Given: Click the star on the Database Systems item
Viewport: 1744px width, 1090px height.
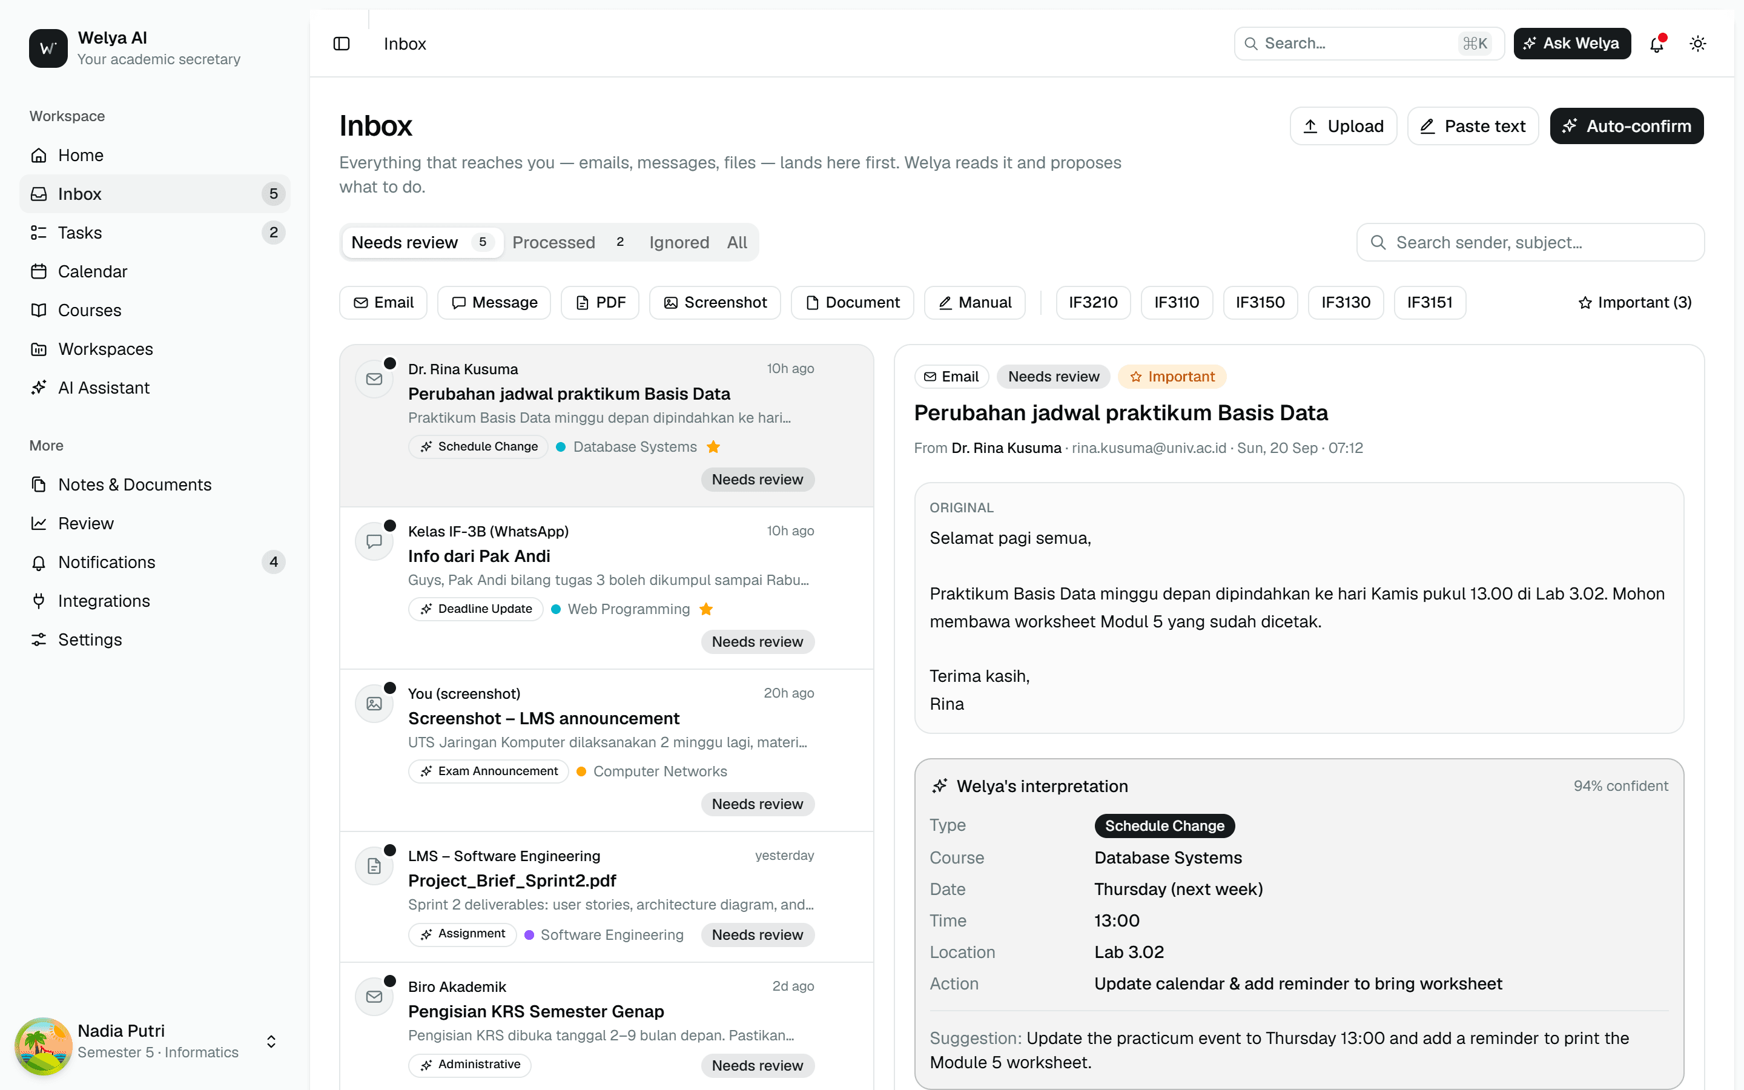Looking at the screenshot, I should [x=713, y=447].
